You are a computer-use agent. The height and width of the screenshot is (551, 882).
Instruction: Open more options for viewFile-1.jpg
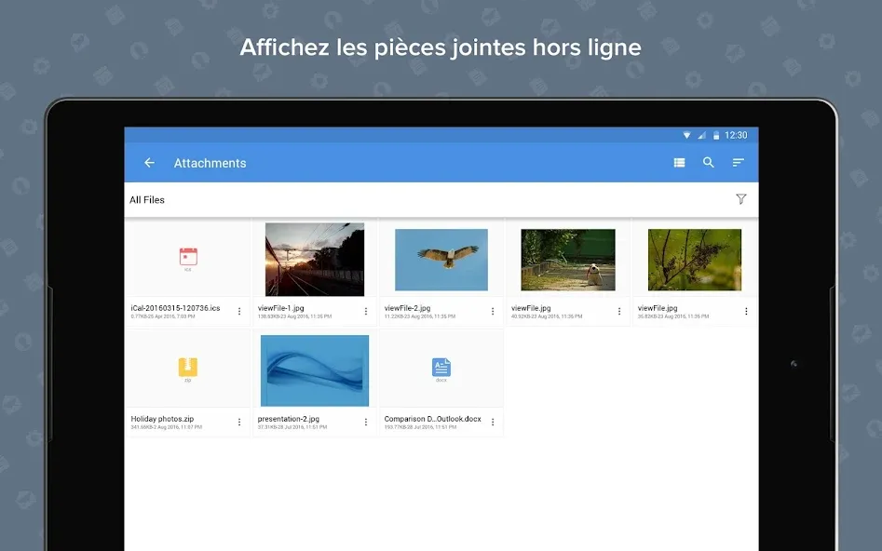click(366, 312)
